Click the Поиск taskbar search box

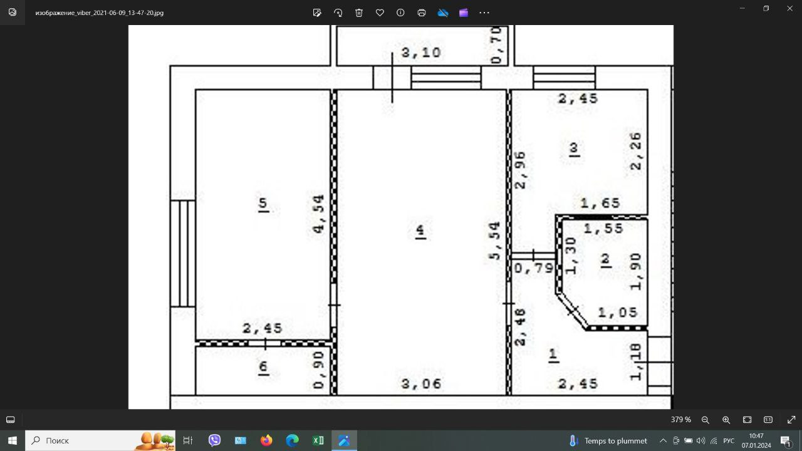point(101,440)
